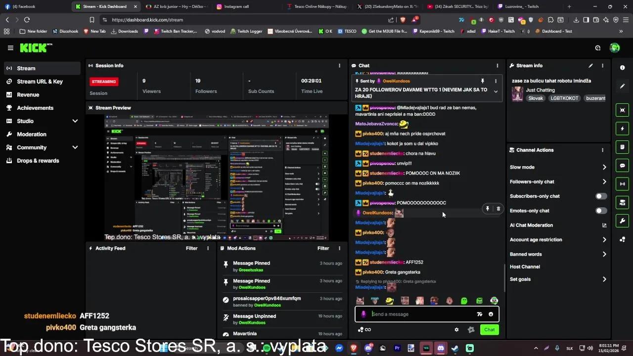This screenshot has width=633, height=356.
Task: Edit stream info with the pencil icon
Action: point(590,65)
